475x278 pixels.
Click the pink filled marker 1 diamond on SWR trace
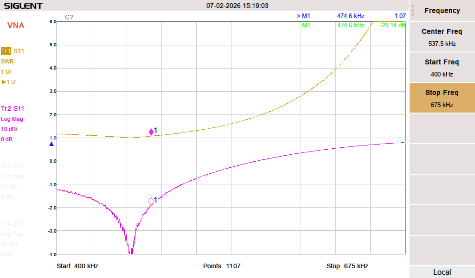coord(151,132)
